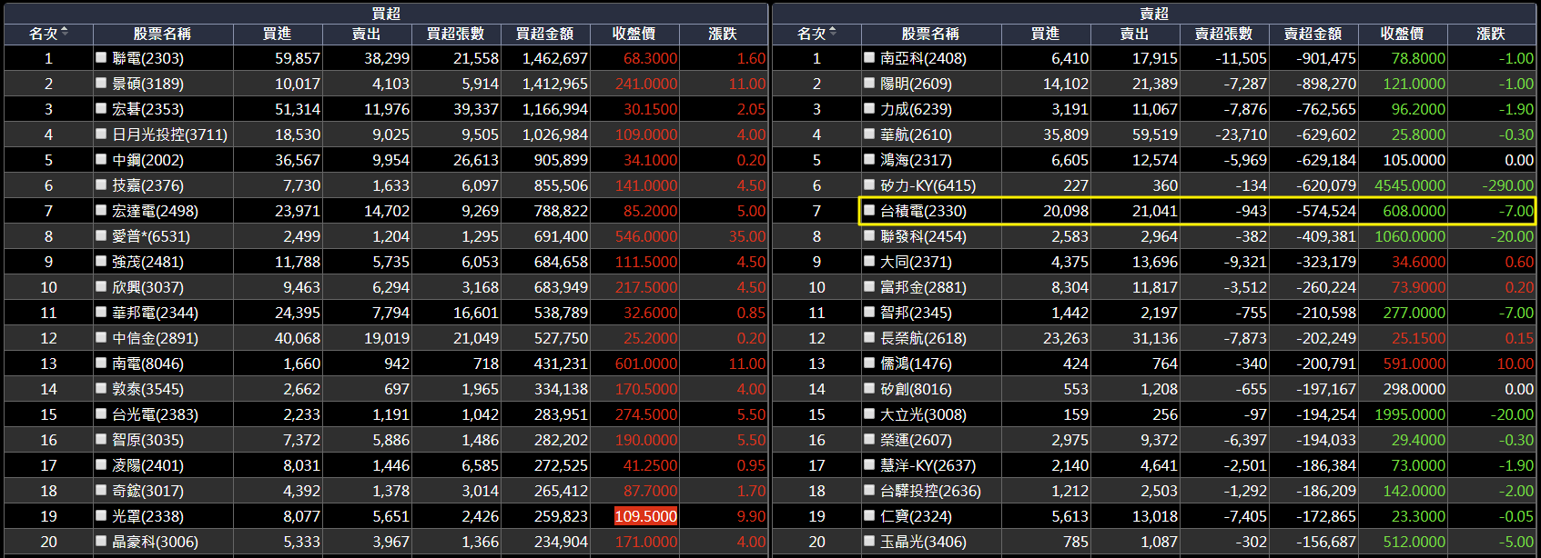
Task: Check the box for 陽明(2609)
Action: [869, 83]
